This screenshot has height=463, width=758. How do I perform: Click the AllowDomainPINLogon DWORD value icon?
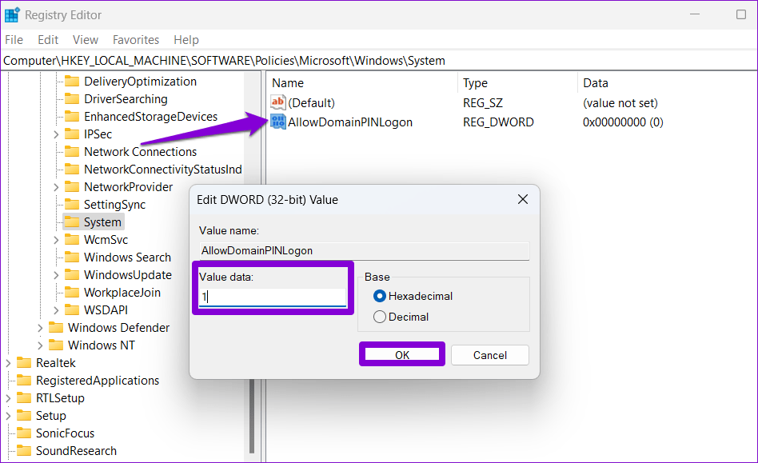point(278,122)
